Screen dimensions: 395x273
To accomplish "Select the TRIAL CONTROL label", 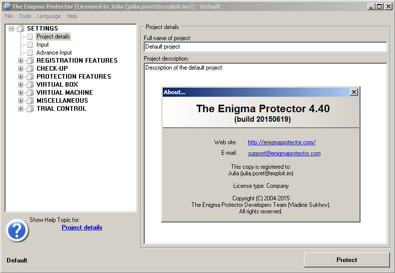I will [x=62, y=109].
